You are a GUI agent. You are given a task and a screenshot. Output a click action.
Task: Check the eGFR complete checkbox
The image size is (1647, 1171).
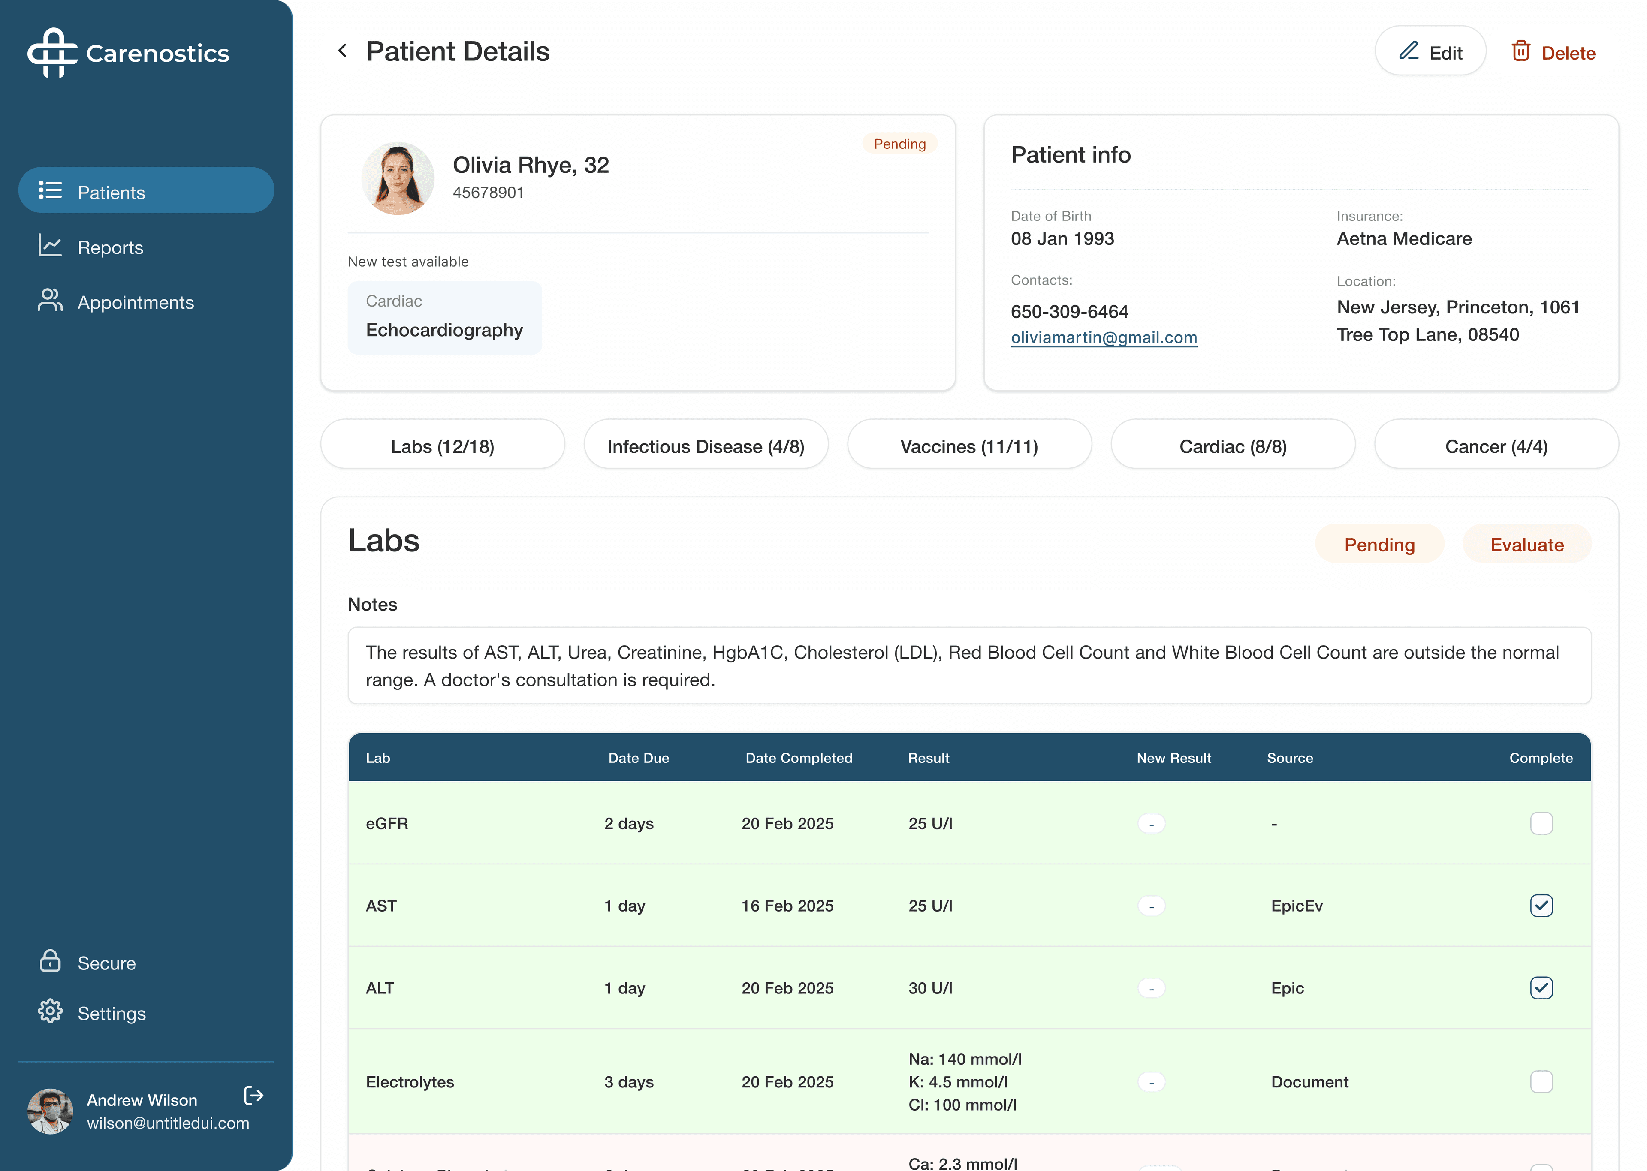coord(1541,823)
